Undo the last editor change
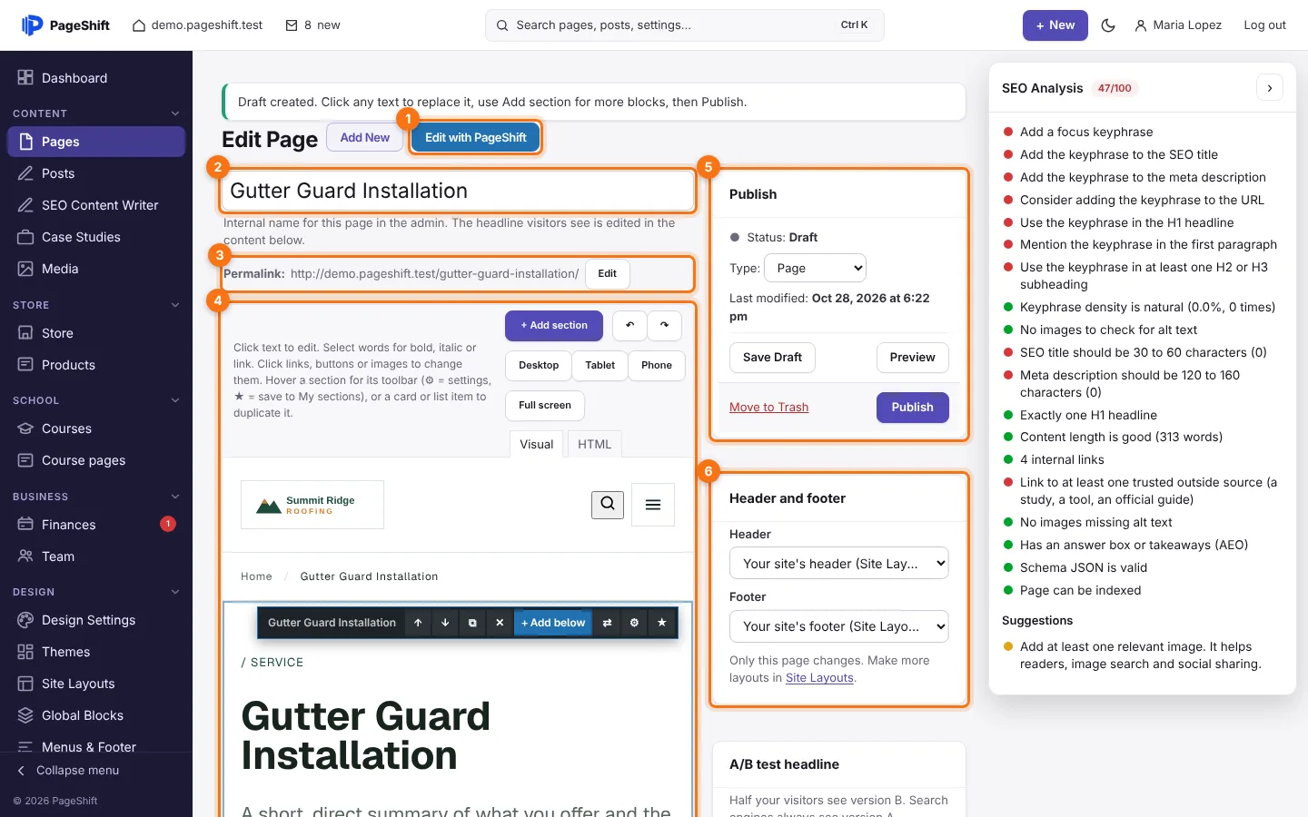The image size is (1308, 817). pos(629,325)
